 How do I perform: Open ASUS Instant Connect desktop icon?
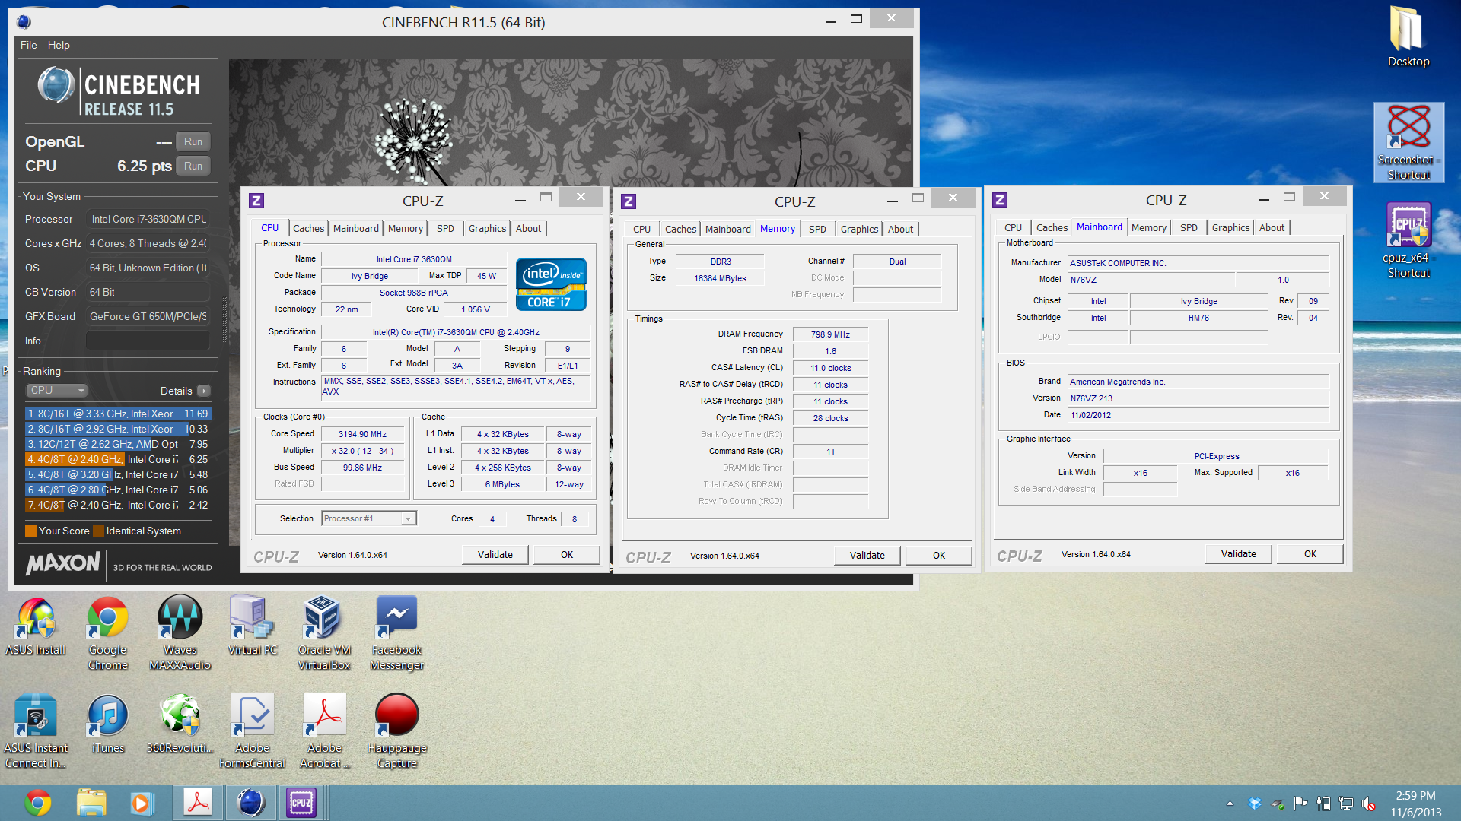click(35, 731)
